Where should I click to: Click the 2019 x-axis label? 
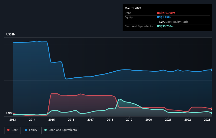tap(129, 120)
